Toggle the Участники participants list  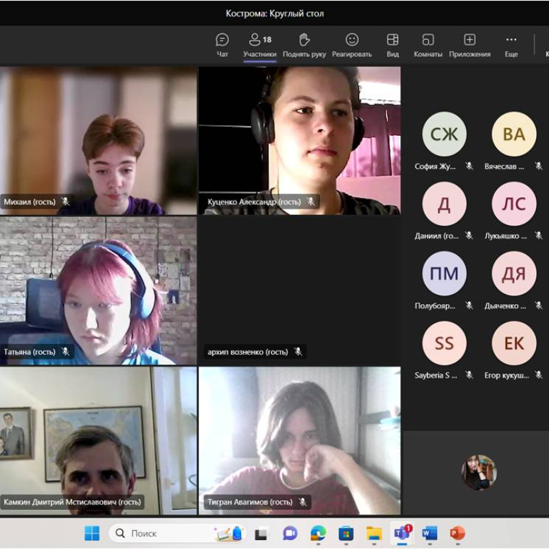pos(259,45)
